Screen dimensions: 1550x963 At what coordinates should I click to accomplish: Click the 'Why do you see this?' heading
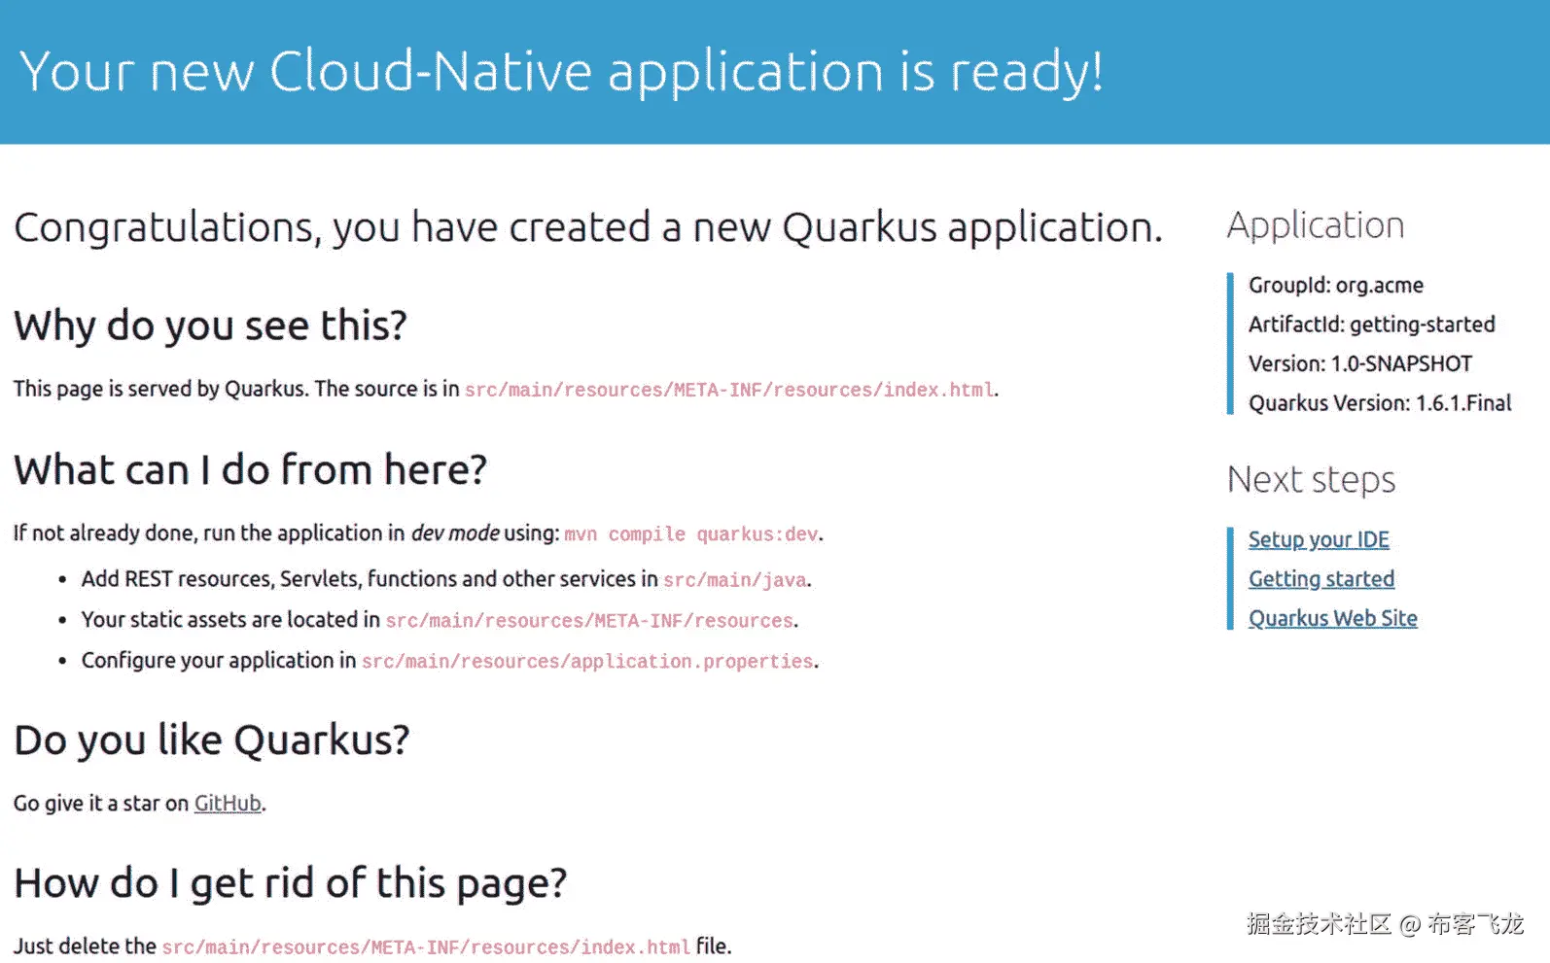pos(210,326)
